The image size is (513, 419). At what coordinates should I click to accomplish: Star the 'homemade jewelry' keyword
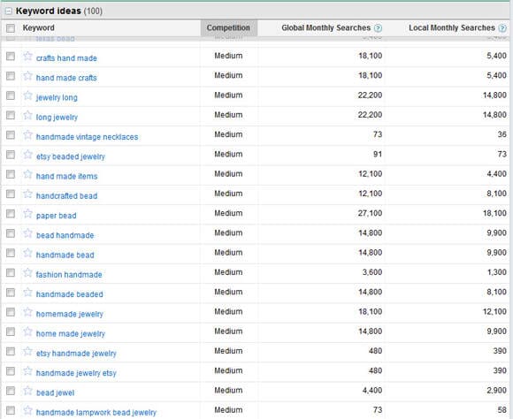click(x=27, y=312)
